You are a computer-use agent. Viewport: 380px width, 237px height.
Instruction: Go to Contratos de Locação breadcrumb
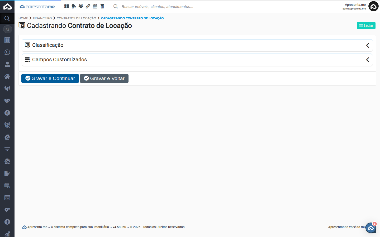(76, 18)
